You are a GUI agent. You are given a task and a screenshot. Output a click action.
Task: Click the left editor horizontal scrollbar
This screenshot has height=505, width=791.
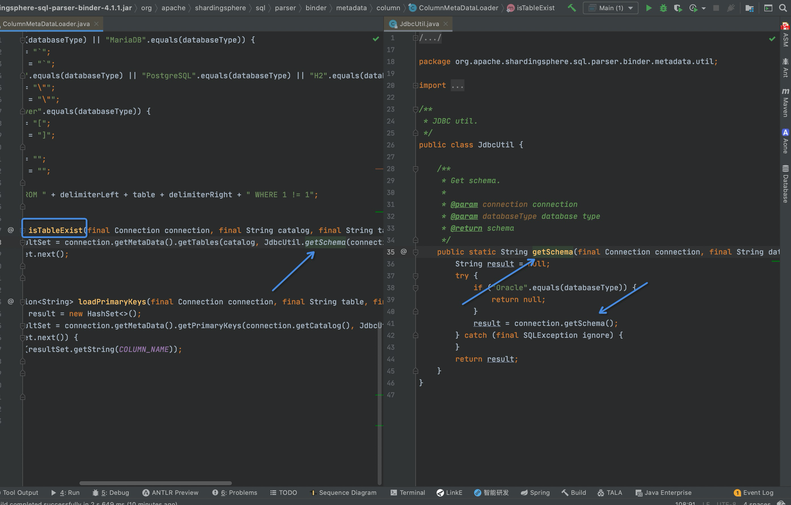pos(155,483)
